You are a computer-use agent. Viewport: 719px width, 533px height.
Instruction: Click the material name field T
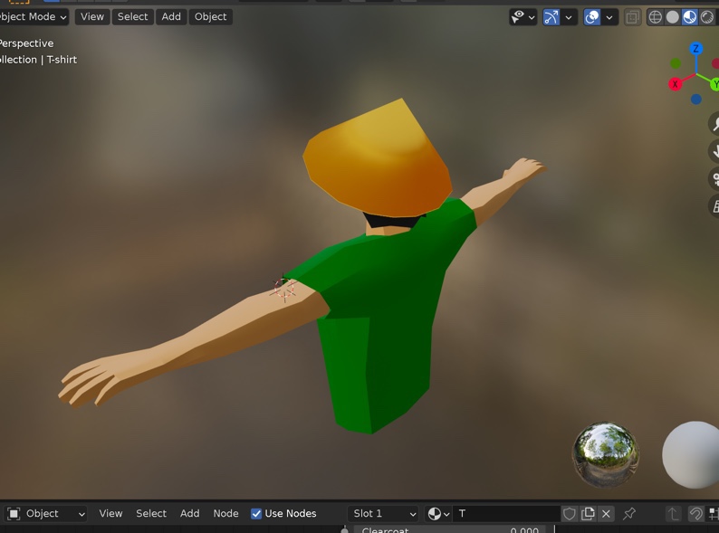(505, 514)
